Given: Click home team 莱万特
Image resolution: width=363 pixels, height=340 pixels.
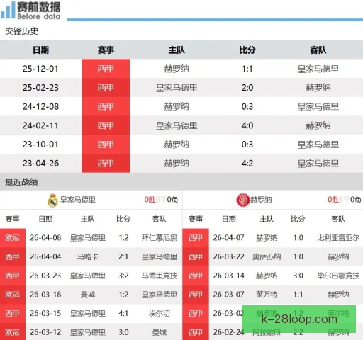Looking at the screenshot, I should click(267, 295).
